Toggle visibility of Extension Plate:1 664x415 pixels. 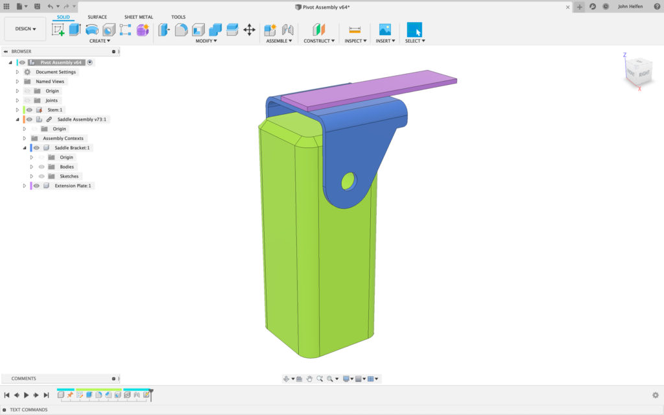click(x=37, y=186)
